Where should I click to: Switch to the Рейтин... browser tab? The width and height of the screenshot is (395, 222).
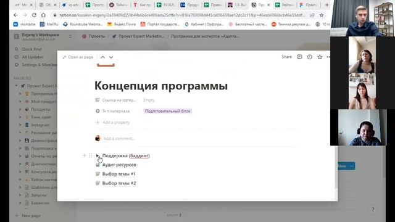pyautogui.click(x=285, y=5)
